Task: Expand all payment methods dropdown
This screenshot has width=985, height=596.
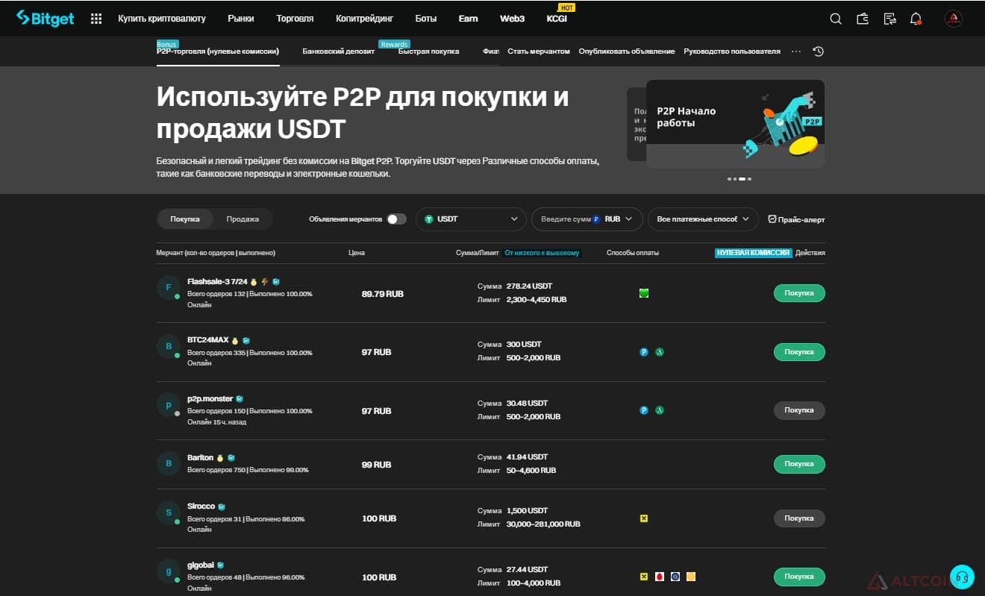Action: (703, 219)
